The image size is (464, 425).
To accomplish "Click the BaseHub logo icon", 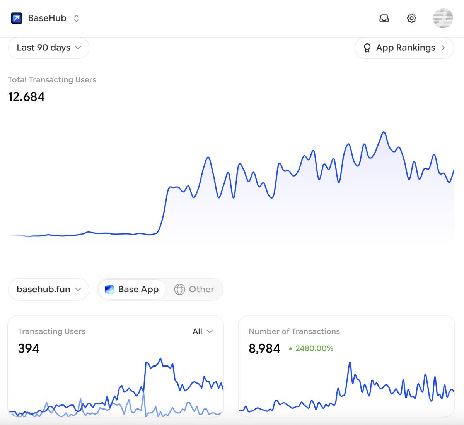I will [x=17, y=18].
